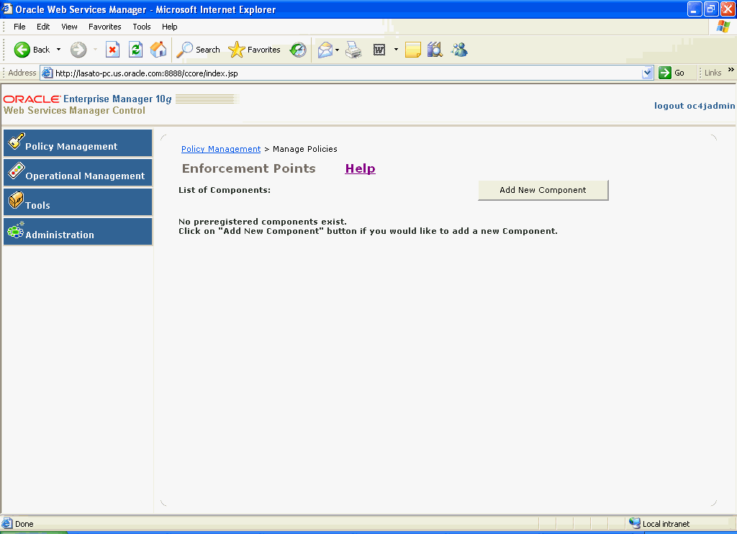Click the Administration group icon
This screenshot has width=737, height=534.
pyautogui.click(x=16, y=230)
